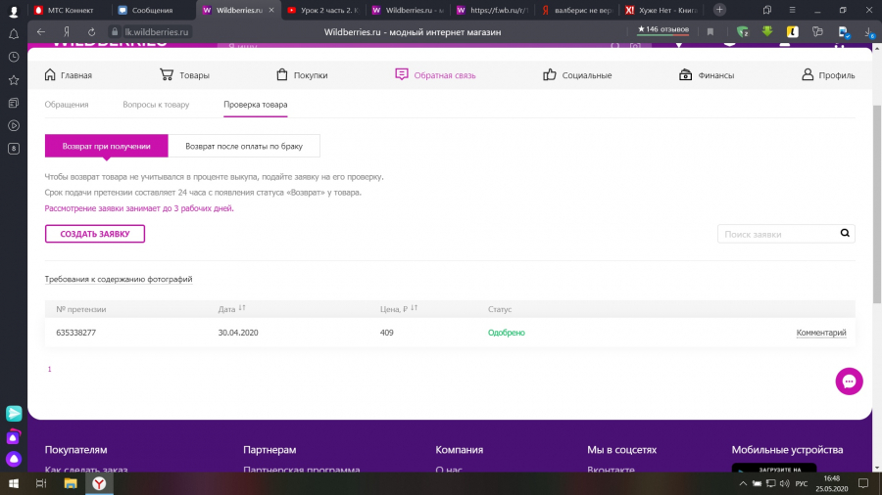882x495 pixels.
Task: Open the Покупки menu section
Action: tap(302, 75)
